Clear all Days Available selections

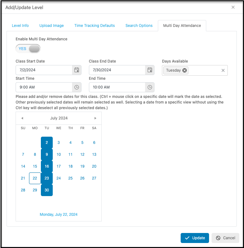[223, 70]
